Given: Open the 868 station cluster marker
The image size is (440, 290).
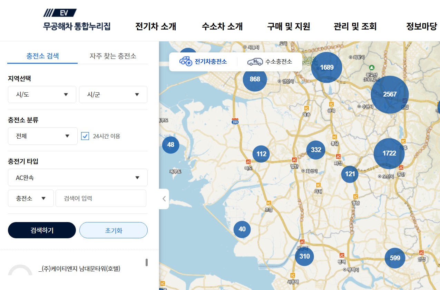Looking at the screenshot, I should (x=254, y=79).
